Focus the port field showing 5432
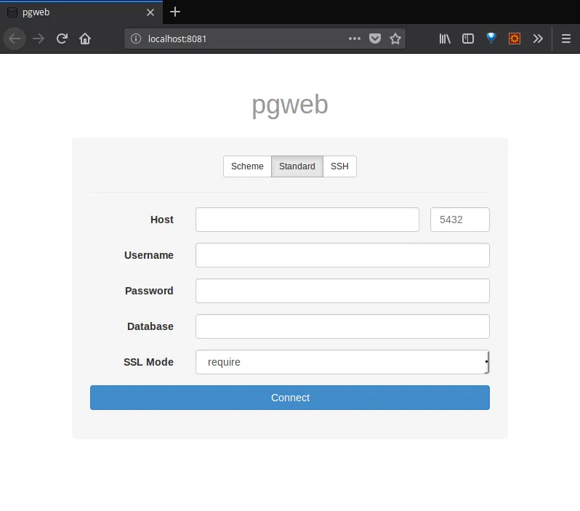The height and width of the screenshot is (511, 580). click(460, 220)
